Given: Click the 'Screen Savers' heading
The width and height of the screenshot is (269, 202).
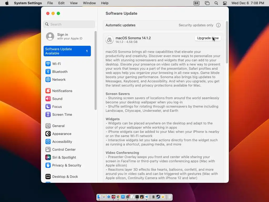Looking at the screenshot, I should point(117,94).
